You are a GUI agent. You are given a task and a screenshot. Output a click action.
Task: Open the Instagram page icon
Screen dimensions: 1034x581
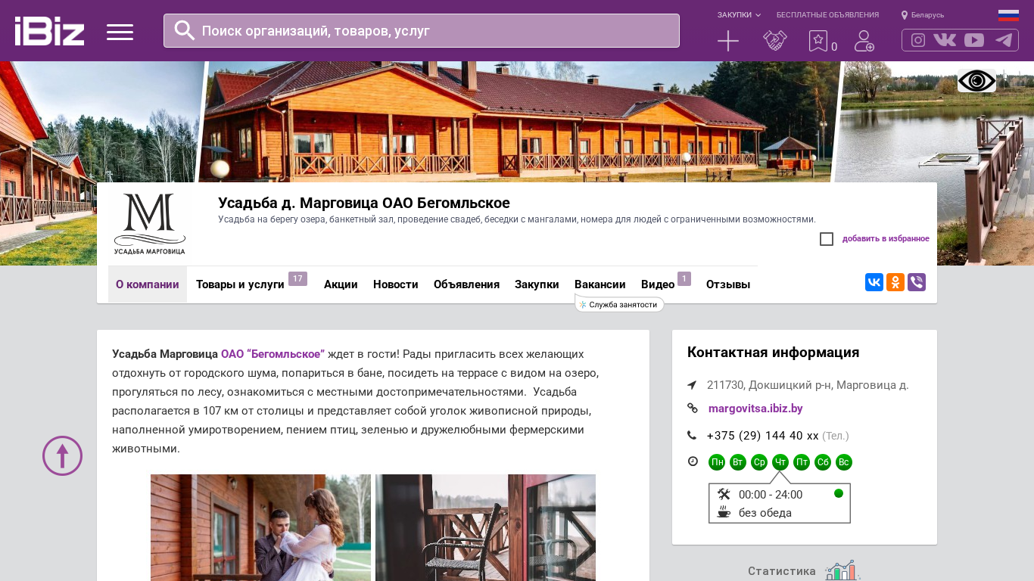point(918,40)
